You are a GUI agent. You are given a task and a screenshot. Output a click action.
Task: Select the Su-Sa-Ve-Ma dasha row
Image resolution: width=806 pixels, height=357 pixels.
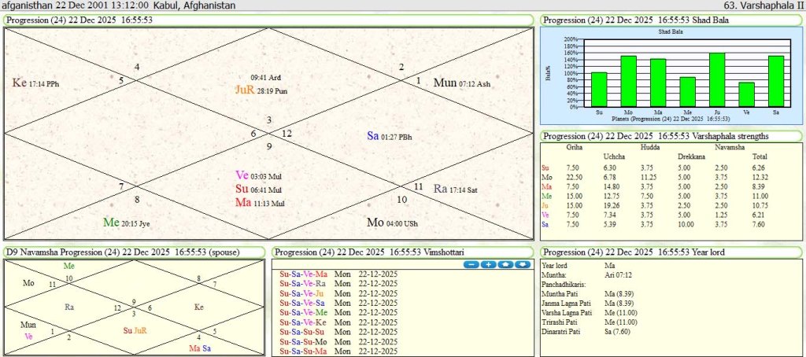point(304,274)
